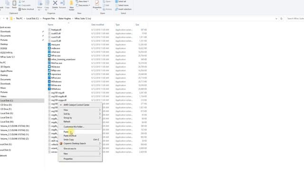Click Select none in the ribbon

click(122, 5)
